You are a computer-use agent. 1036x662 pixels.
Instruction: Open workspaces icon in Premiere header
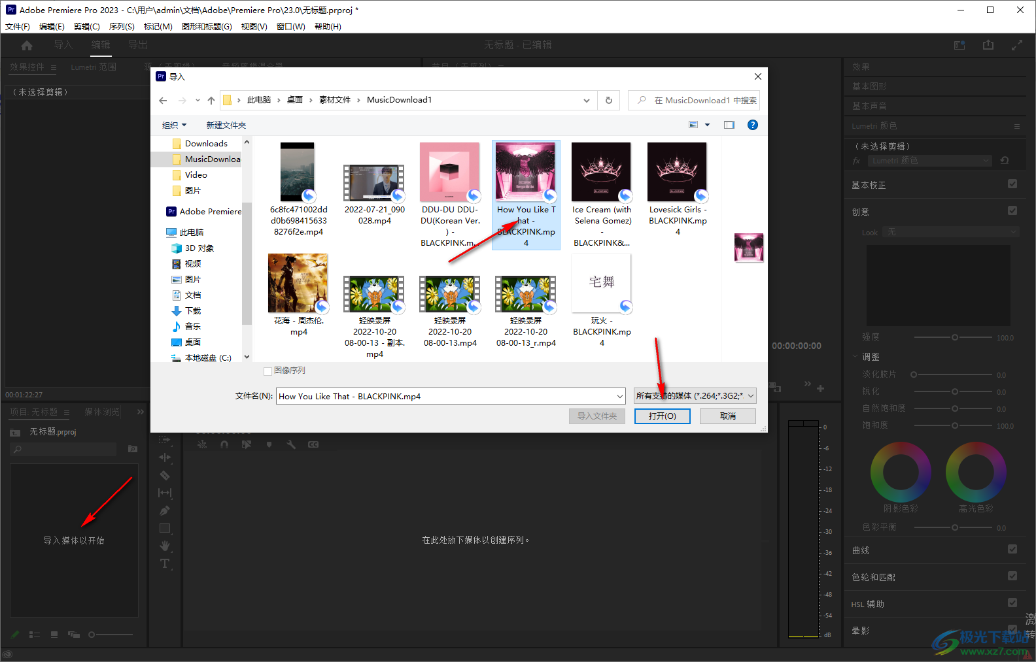pyautogui.click(x=959, y=45)
